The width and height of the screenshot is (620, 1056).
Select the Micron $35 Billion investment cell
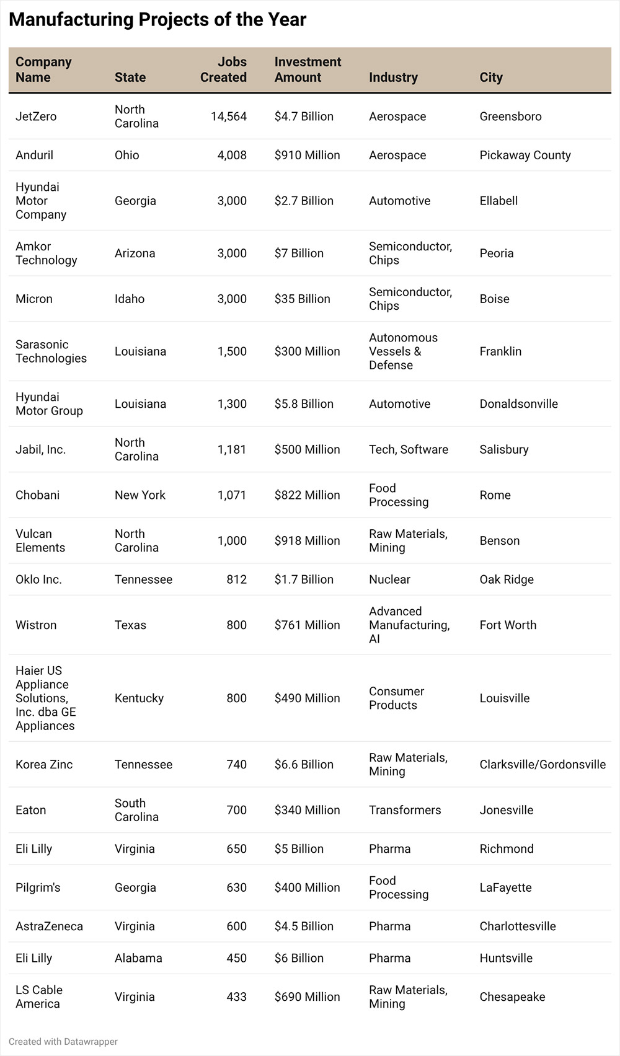303,299
